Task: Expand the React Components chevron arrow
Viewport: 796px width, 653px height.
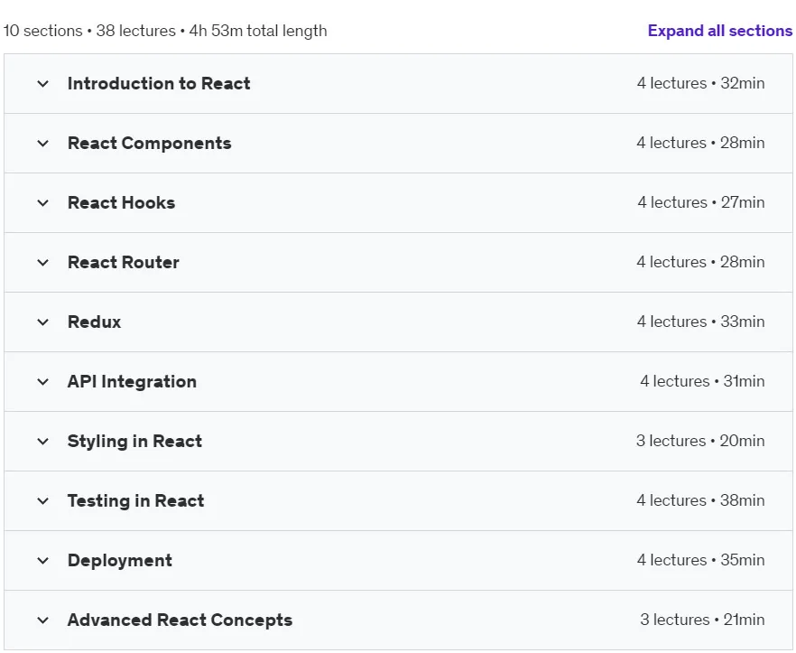Action: (x=43, y=144)
